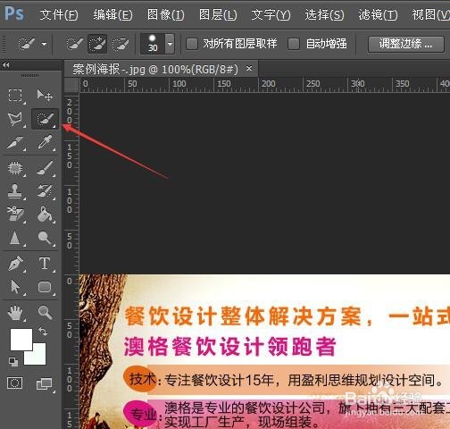Enable 自动增强 checkbox

[x=294, y=44]
